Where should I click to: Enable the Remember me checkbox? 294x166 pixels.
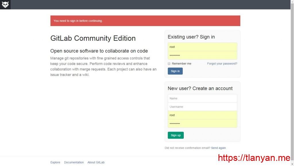pos(169,64)
